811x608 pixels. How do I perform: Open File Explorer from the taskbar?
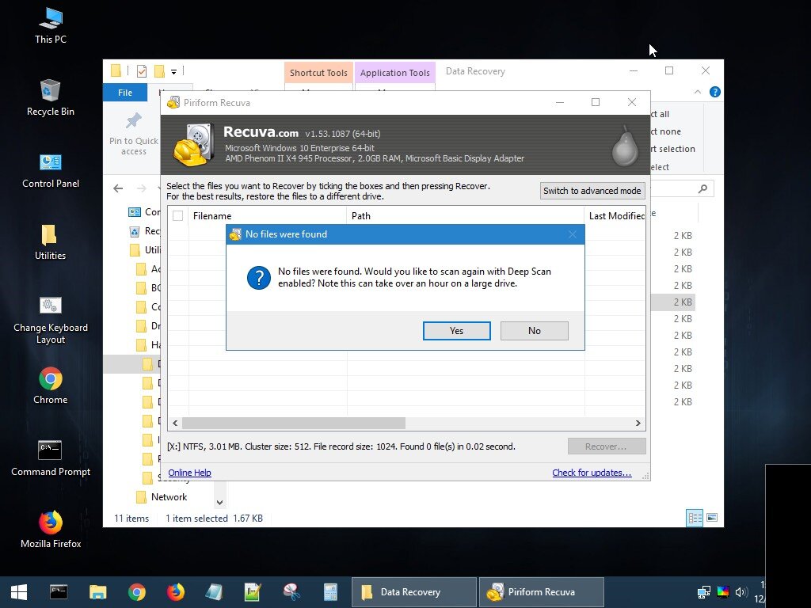coord(97,592)
